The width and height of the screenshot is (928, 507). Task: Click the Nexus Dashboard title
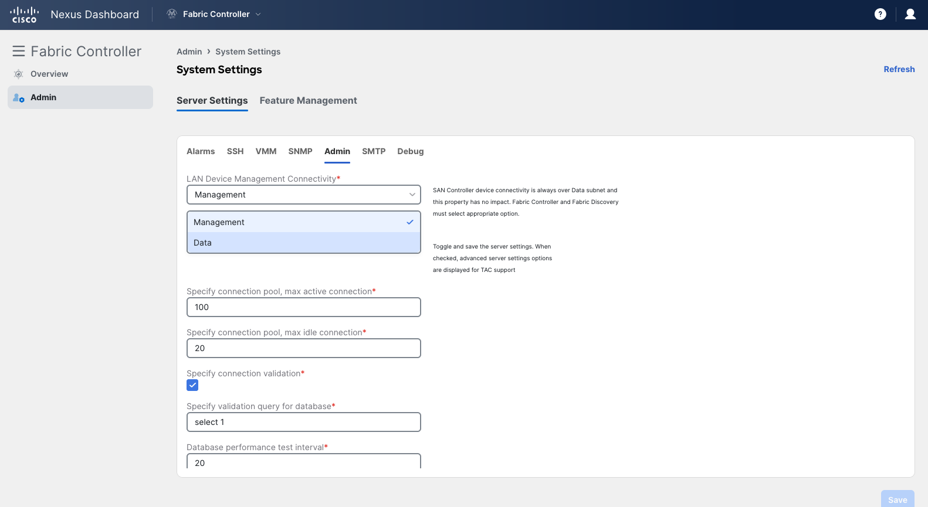click(x=95, y=14)
